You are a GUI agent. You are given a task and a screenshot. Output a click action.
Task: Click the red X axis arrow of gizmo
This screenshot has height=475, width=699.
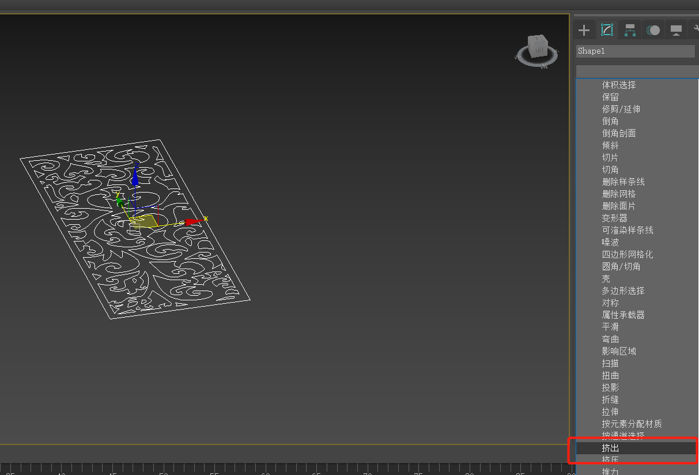[x=193, y=221]
